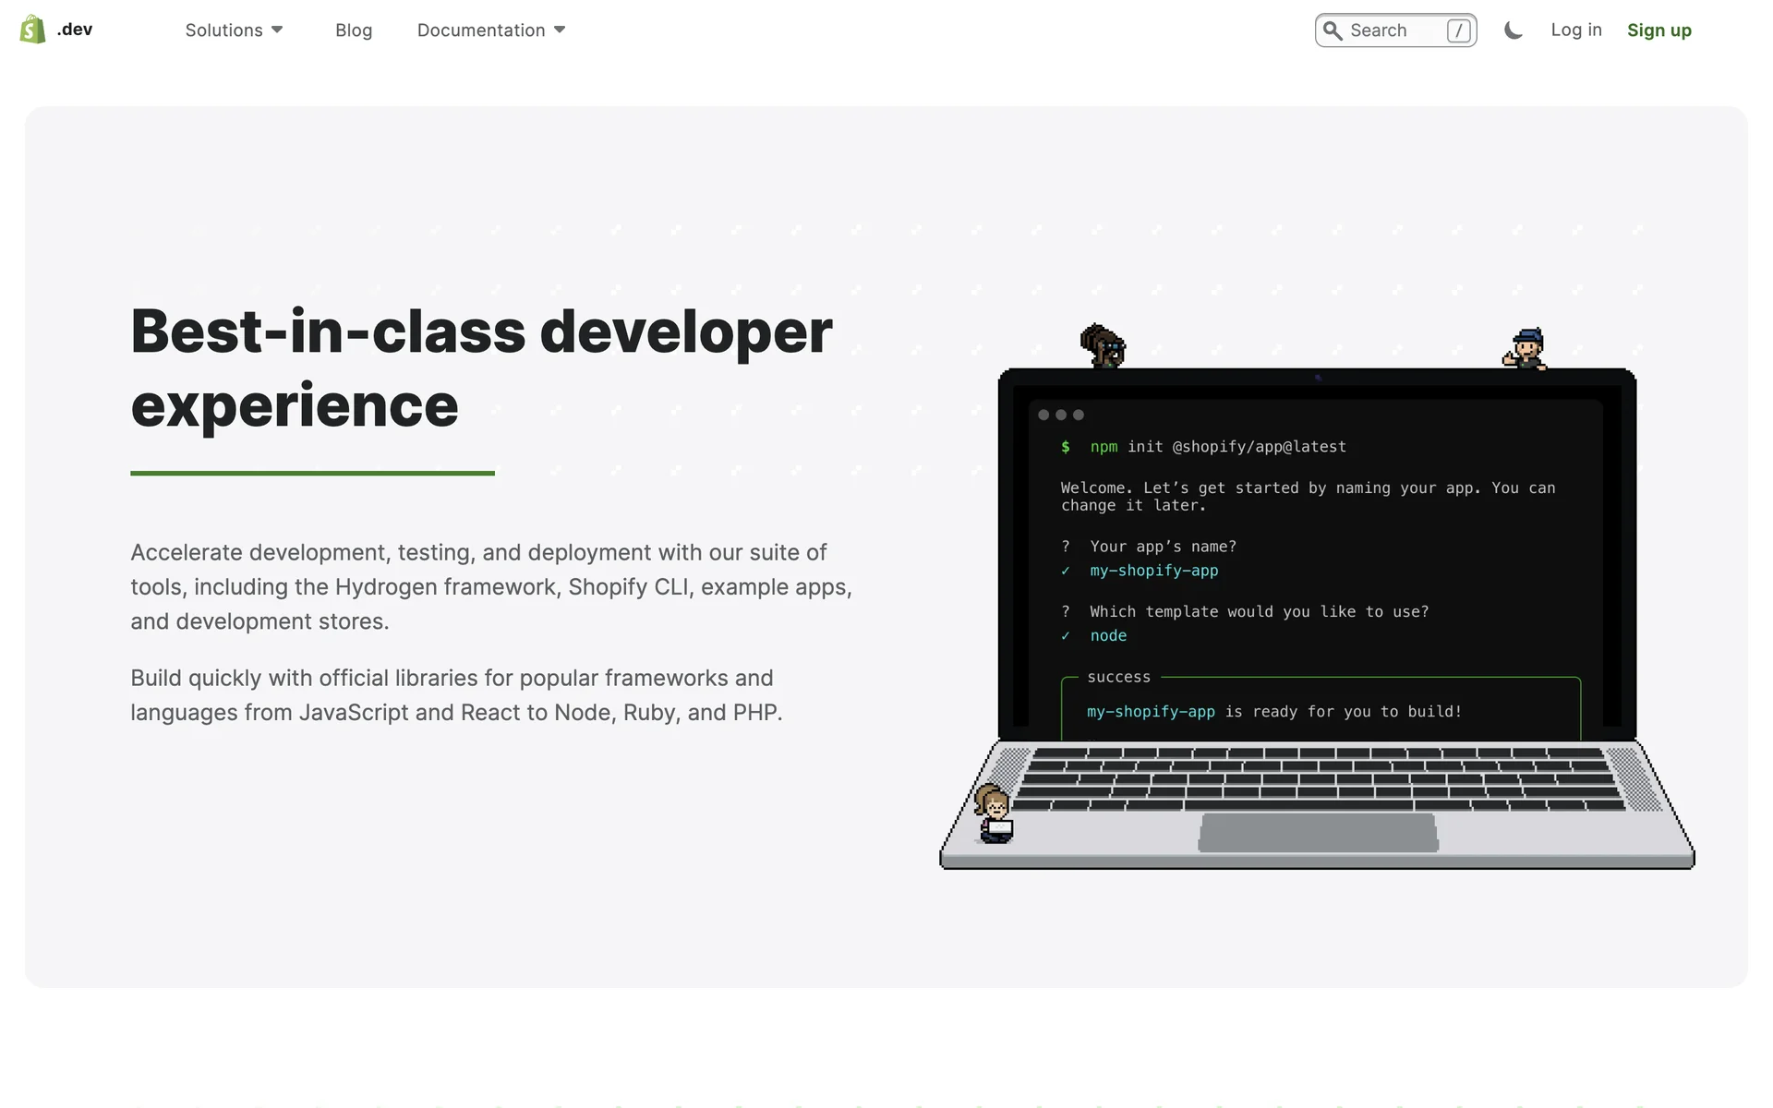
Task: Click the green dollar prompt in terminal
Action: [x=1066, y=447]
